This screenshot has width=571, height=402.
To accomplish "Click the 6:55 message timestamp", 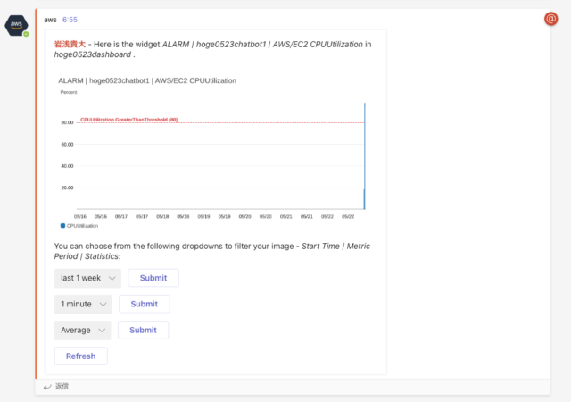I will pyautogui.click(x=70, y=20).
